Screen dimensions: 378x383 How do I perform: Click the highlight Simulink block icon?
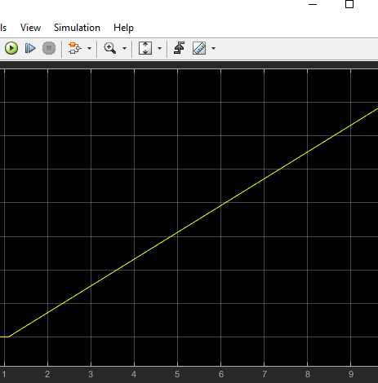74,48
